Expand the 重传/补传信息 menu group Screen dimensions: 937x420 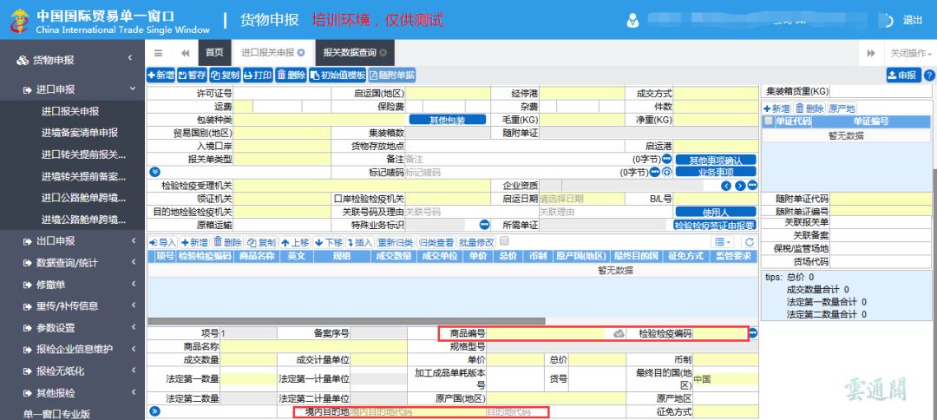(x=72, y=306)
